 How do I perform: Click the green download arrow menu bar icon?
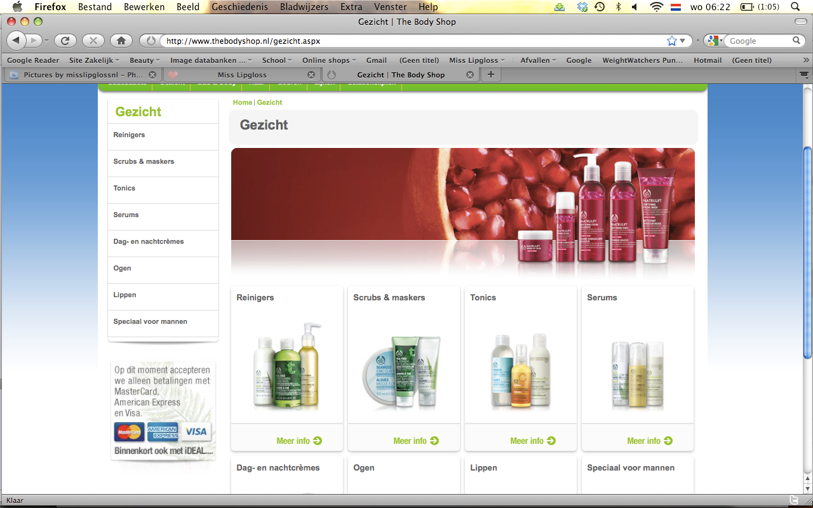560,7
